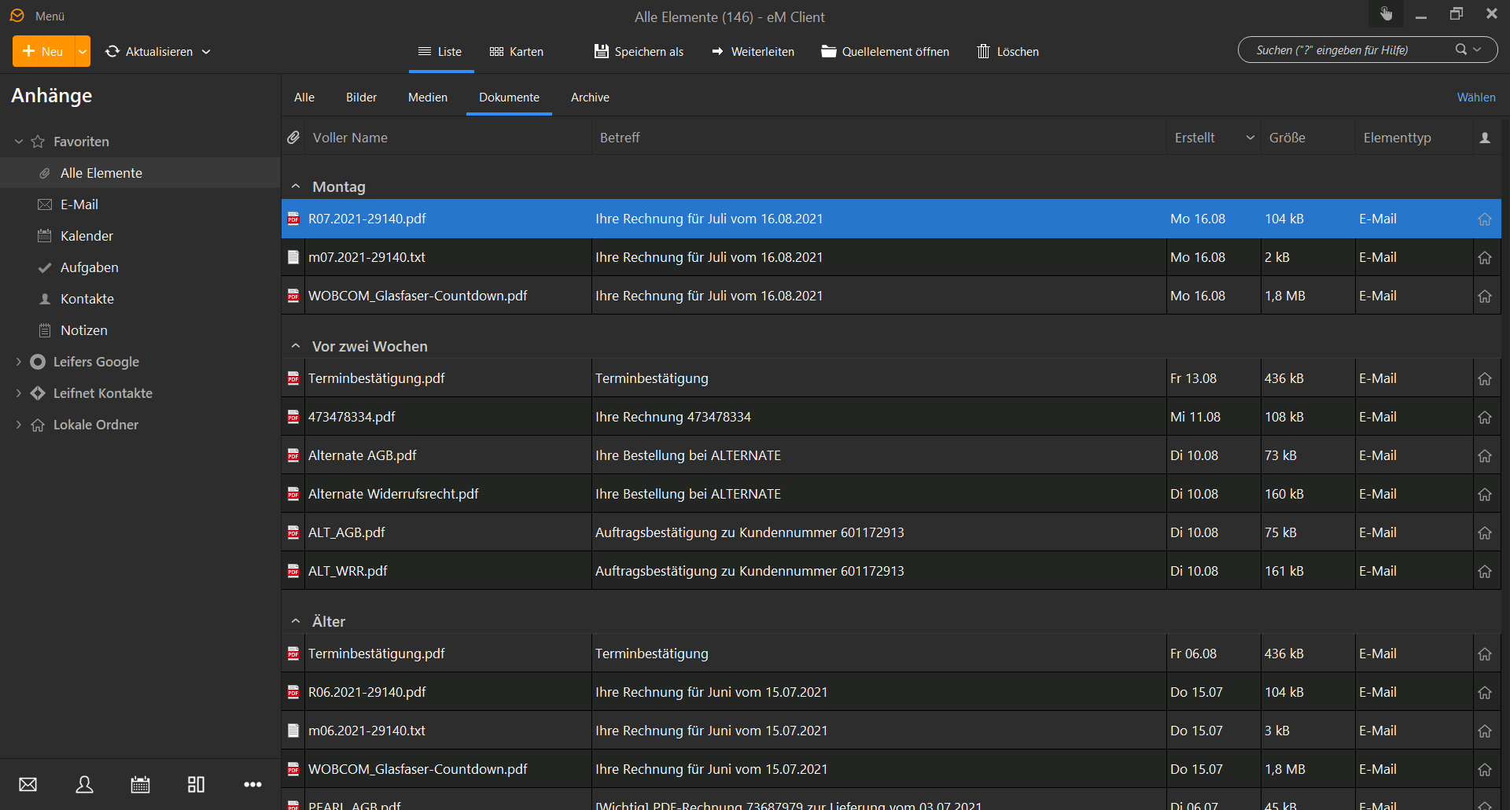Click the PDF icon of ALT_WRR.pdf
Viewport: 1510px width, 810px height.
coord(293,571)
